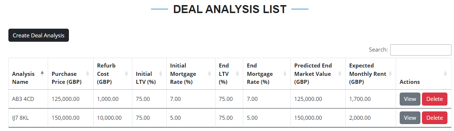
Task: Click Initial Mortgage Rate sort arrows icon
Action: point(209,74)
